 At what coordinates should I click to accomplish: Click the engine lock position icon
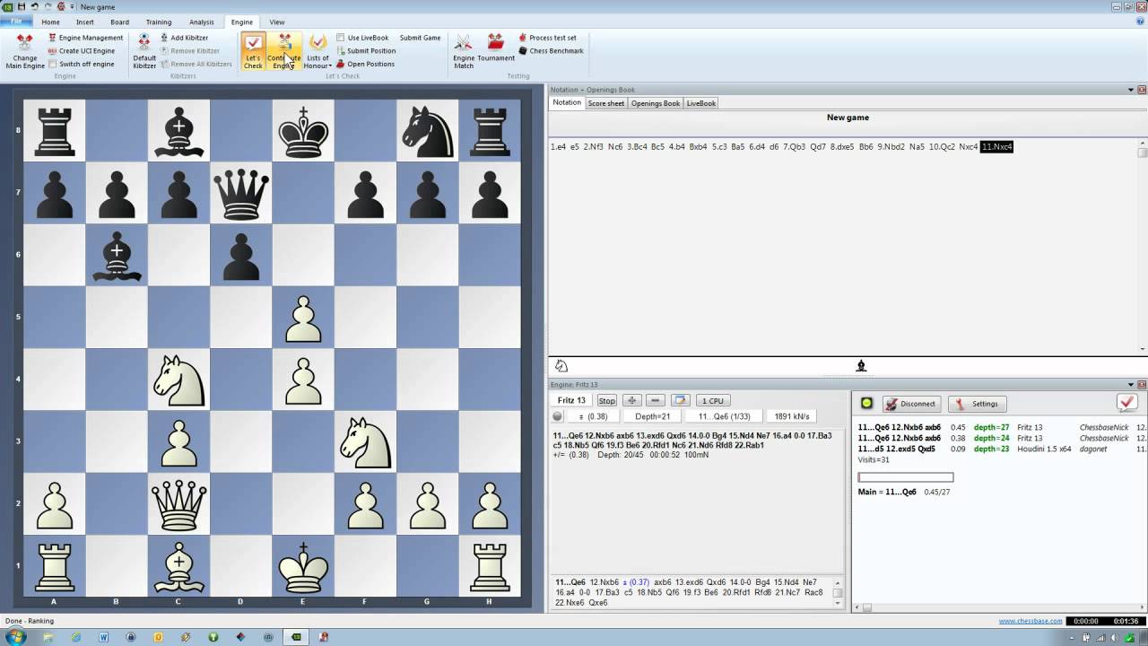[x=680, y=401]
